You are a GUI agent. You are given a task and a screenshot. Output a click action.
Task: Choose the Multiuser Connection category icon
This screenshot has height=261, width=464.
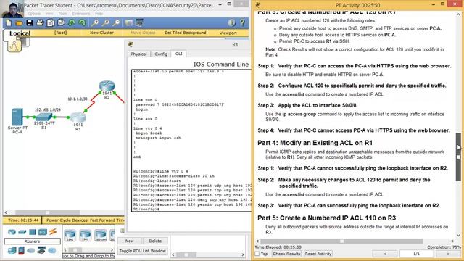(x=52, y=251)
